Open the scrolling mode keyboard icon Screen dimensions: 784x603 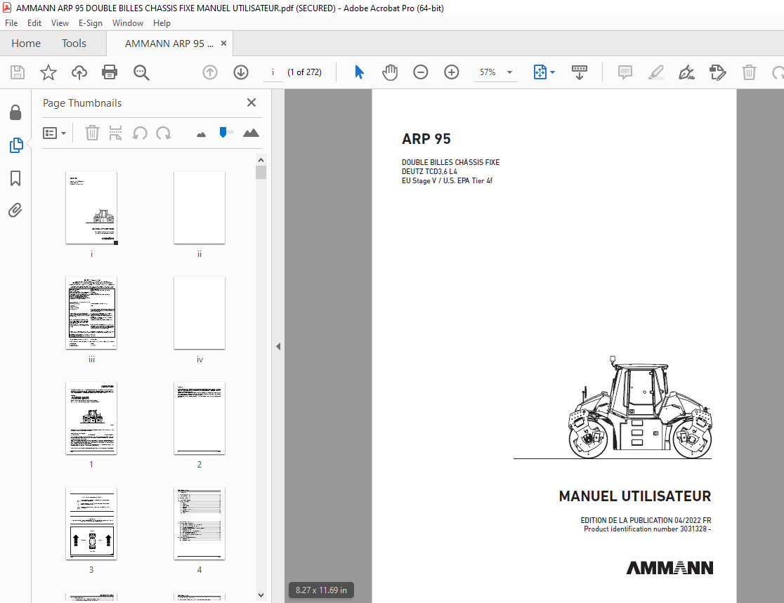[x=580, y=72]
